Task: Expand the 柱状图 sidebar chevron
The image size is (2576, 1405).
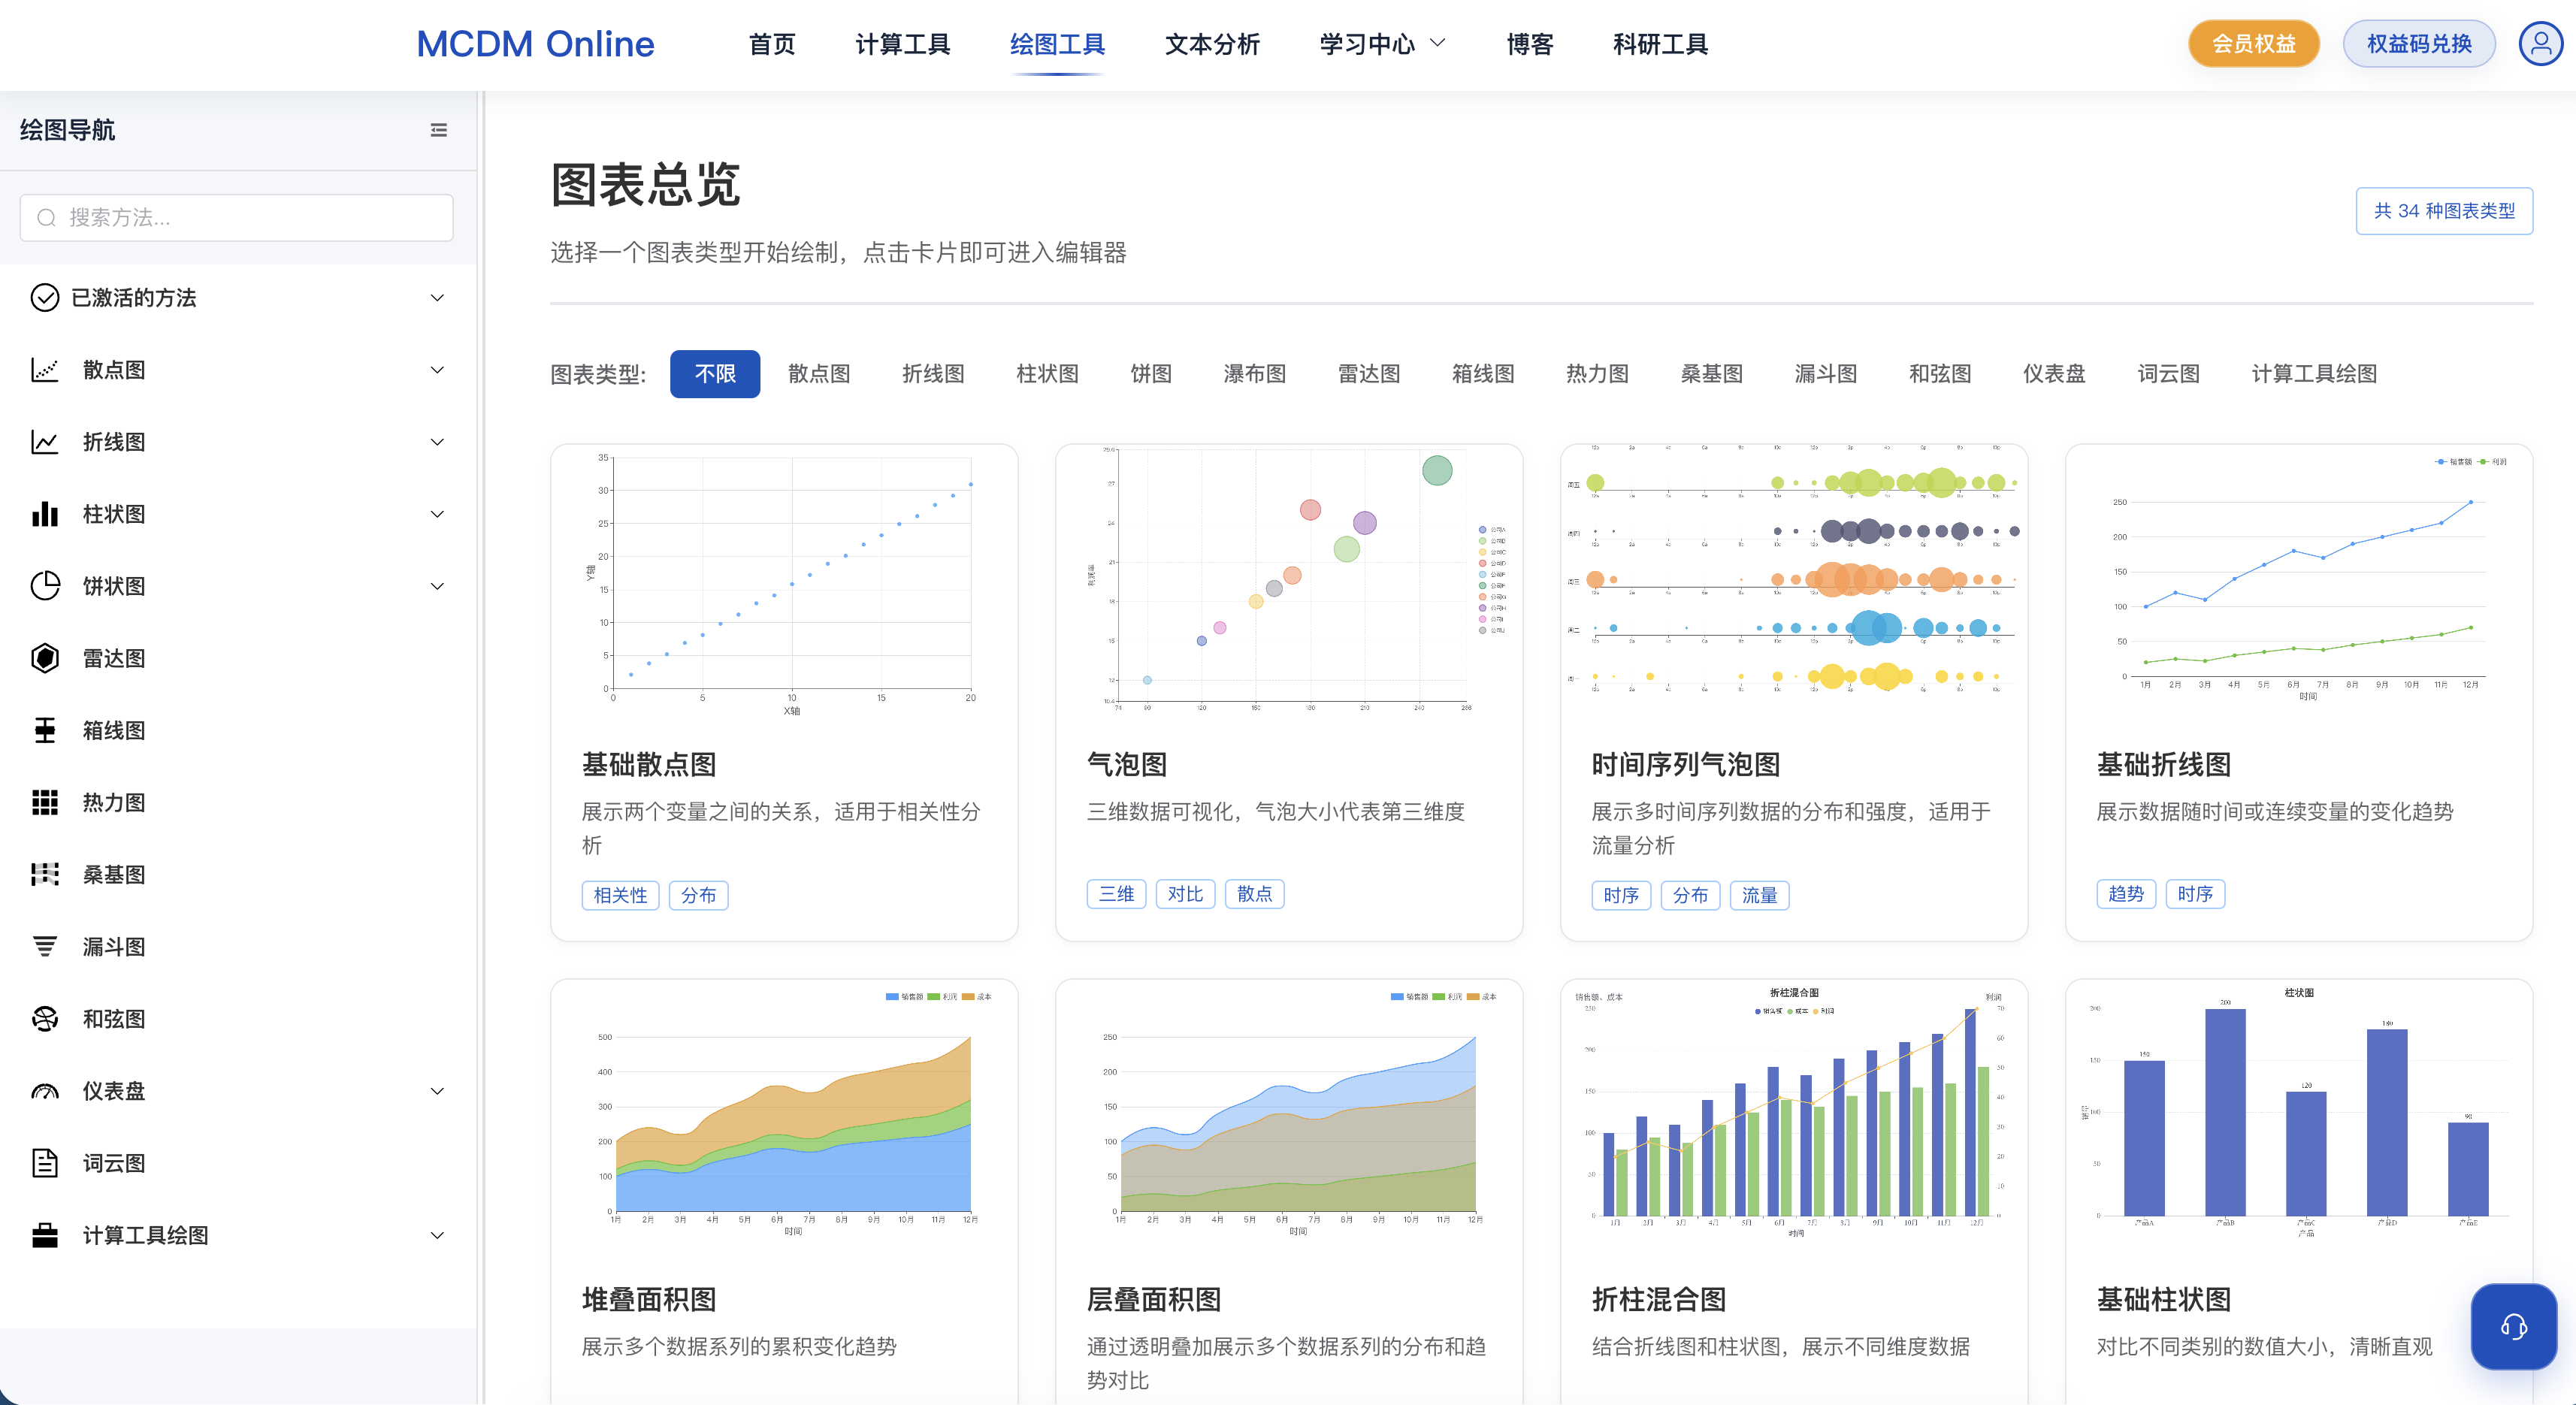Action: (437, 514)
